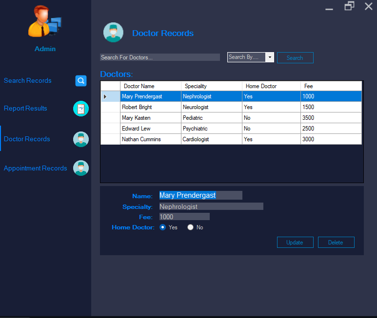Click the Home Doctor cell in Edward Lew's row

[271, 129]
